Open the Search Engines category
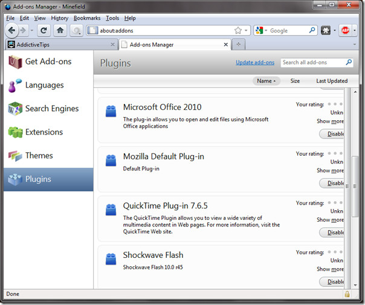365x305 pixels. (48, 109)
